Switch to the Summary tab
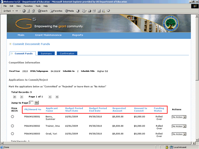 (46, 53)
